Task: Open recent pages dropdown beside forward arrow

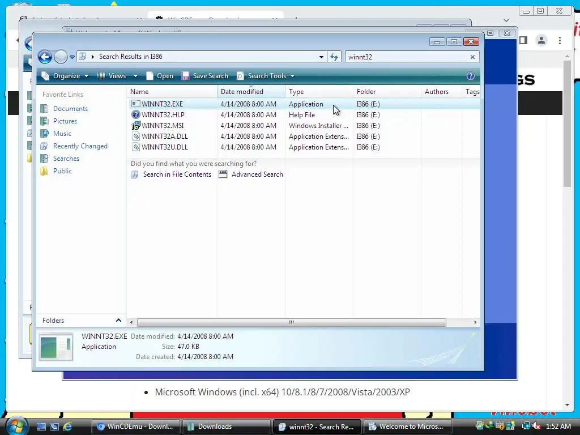Action: 72,57
